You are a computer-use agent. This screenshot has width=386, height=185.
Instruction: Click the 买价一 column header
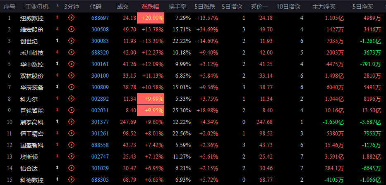click(x=259, y=7)
